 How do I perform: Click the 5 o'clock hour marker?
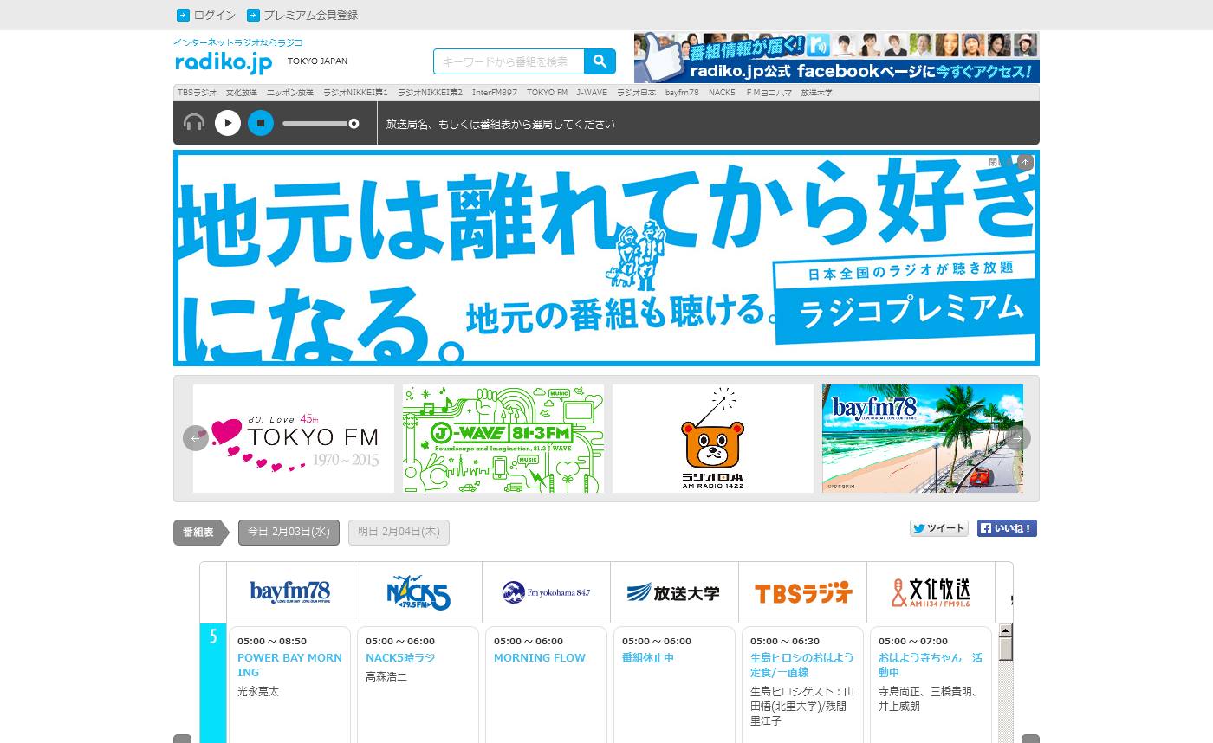pos(213,636)
